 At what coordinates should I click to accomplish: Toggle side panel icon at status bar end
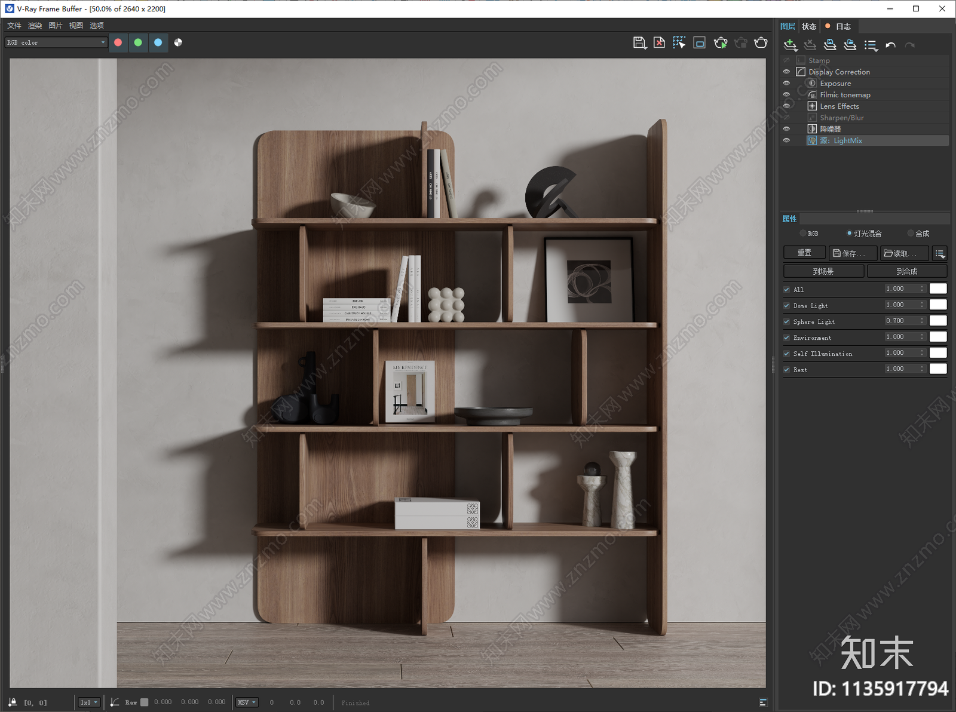coord(763,702)
